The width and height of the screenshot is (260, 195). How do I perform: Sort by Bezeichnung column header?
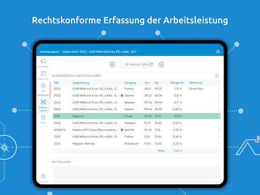(81, 83)
